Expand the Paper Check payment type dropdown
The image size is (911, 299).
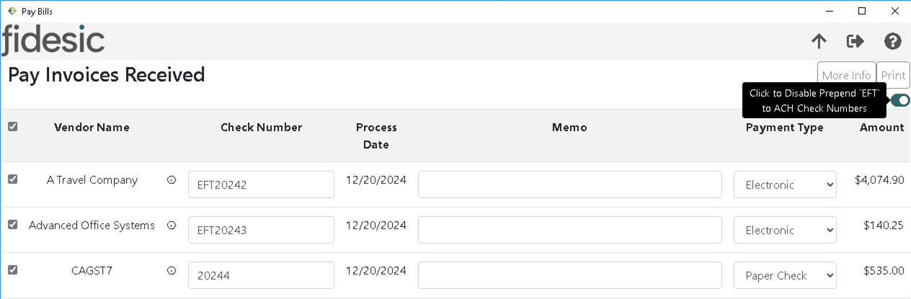(785, 275)
